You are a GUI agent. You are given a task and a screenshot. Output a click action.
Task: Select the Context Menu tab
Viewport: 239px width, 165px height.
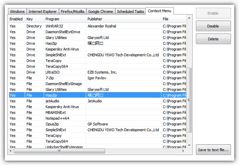159,11
